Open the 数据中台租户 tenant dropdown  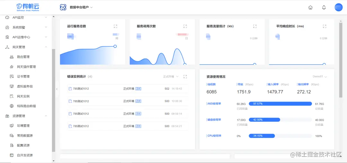[81, 7]
